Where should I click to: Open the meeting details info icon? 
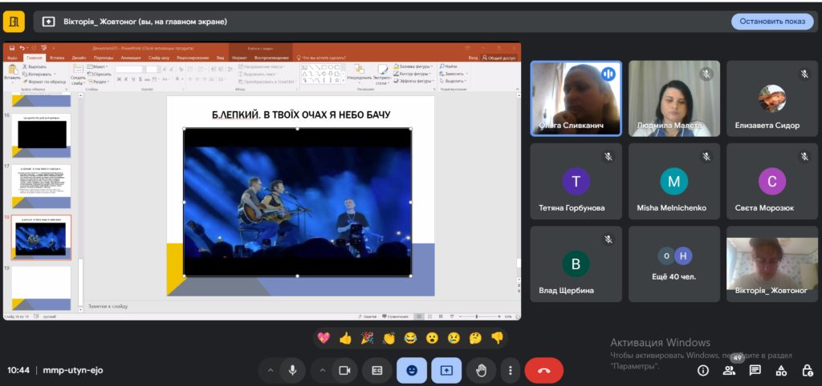tap(703, 370)
